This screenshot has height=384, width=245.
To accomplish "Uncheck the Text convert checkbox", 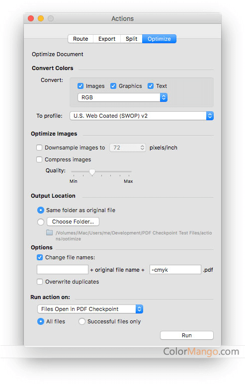I will tap(151, 86).
